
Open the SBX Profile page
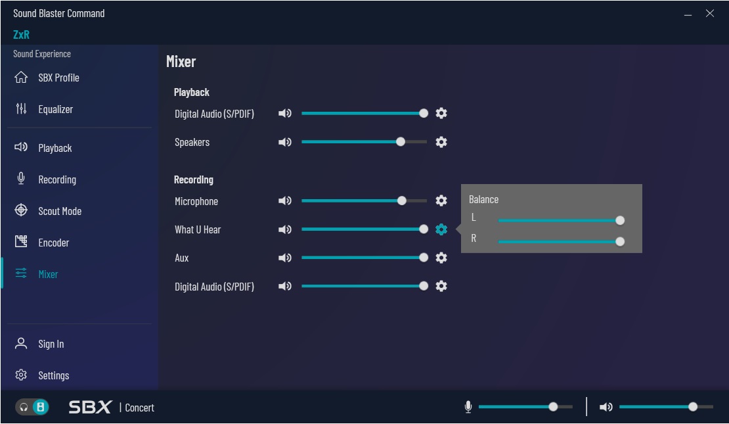tap(58, 78)
